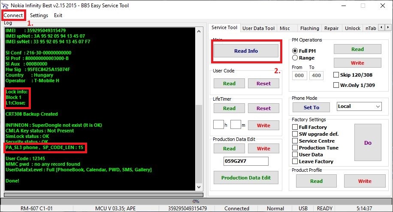Click Write in Product Profile
Screen dimensions: 393x212
tap(365, 181)
